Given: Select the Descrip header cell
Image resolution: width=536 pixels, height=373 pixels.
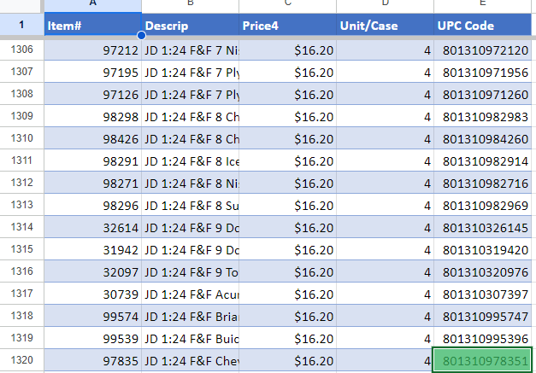Looking at the screenshot, I should click(190, 25).
